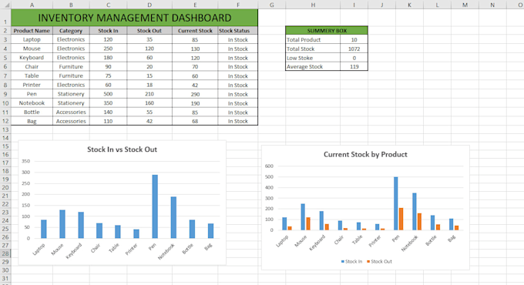Select the Total Product label cell
Screen dimensions: 524x285
pos(313,39)
